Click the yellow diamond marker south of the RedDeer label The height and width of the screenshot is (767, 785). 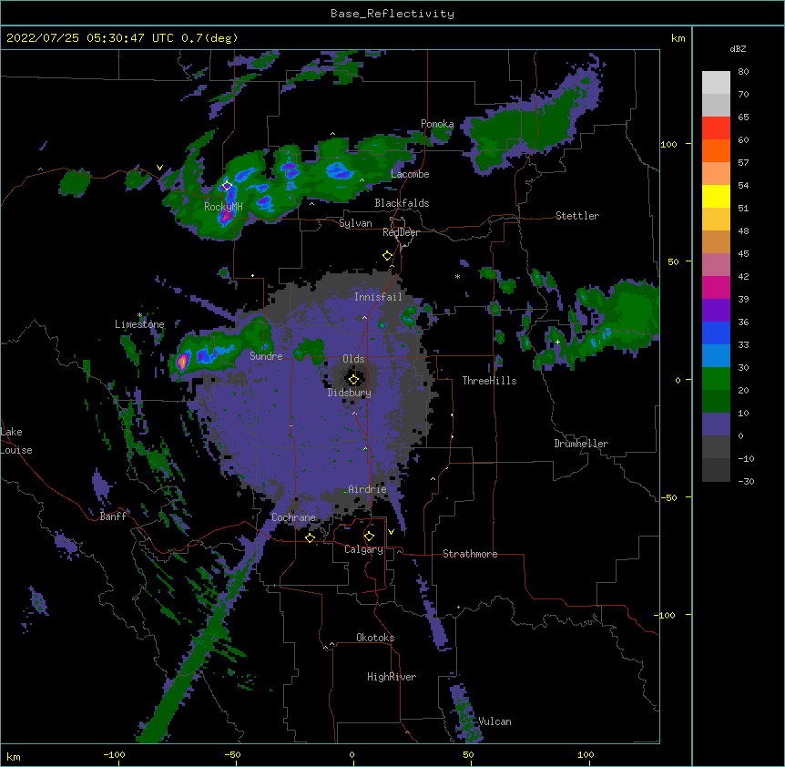point(387,256)
